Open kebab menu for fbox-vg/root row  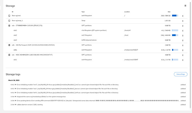[x=183, y=16]
